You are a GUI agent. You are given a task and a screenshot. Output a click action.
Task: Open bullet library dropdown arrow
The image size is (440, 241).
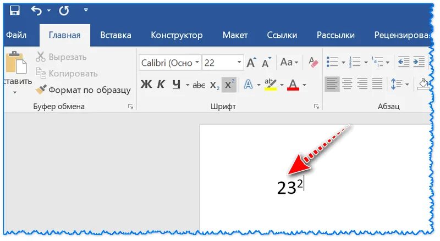(x=343, y=62)
